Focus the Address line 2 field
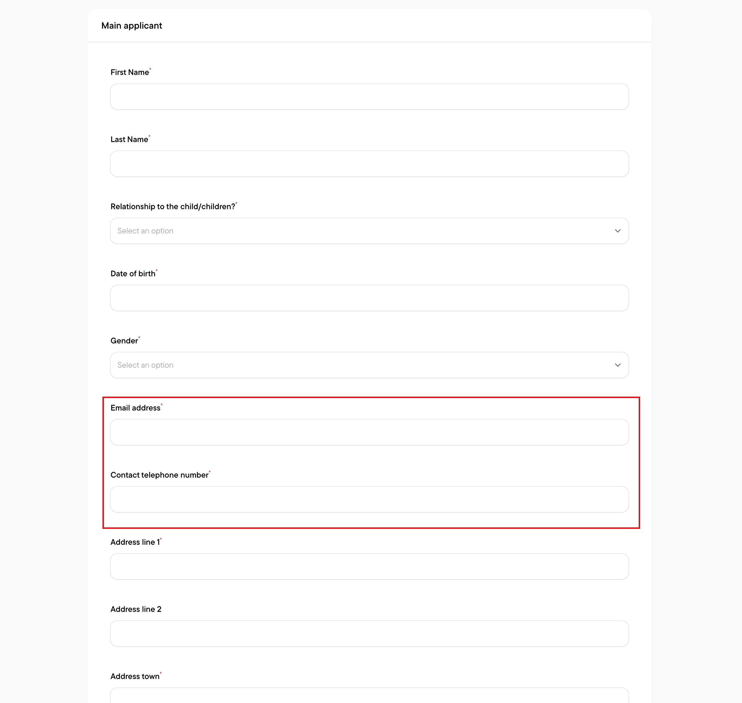 click(369, 633)
